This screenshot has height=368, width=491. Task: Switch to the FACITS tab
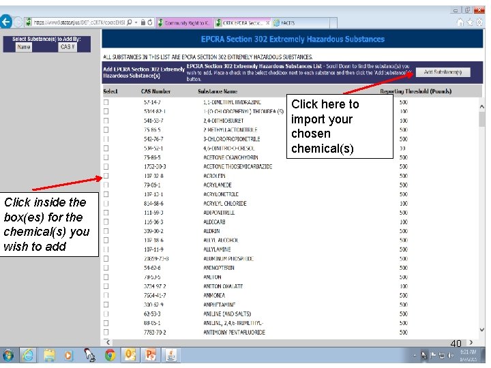coord(300,23)
